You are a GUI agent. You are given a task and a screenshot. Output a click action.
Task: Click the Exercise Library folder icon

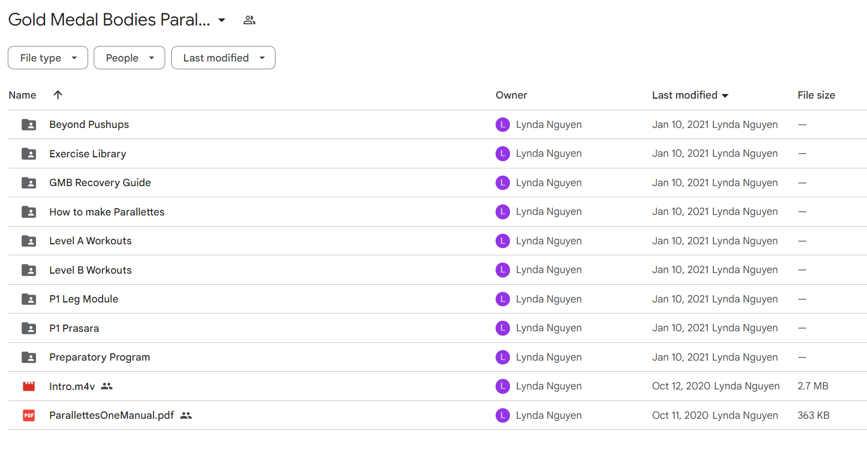(x=29, y=153)
